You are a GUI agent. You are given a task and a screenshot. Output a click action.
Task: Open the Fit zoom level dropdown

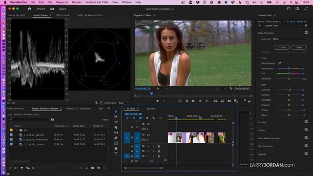click(x=162, y=88)
